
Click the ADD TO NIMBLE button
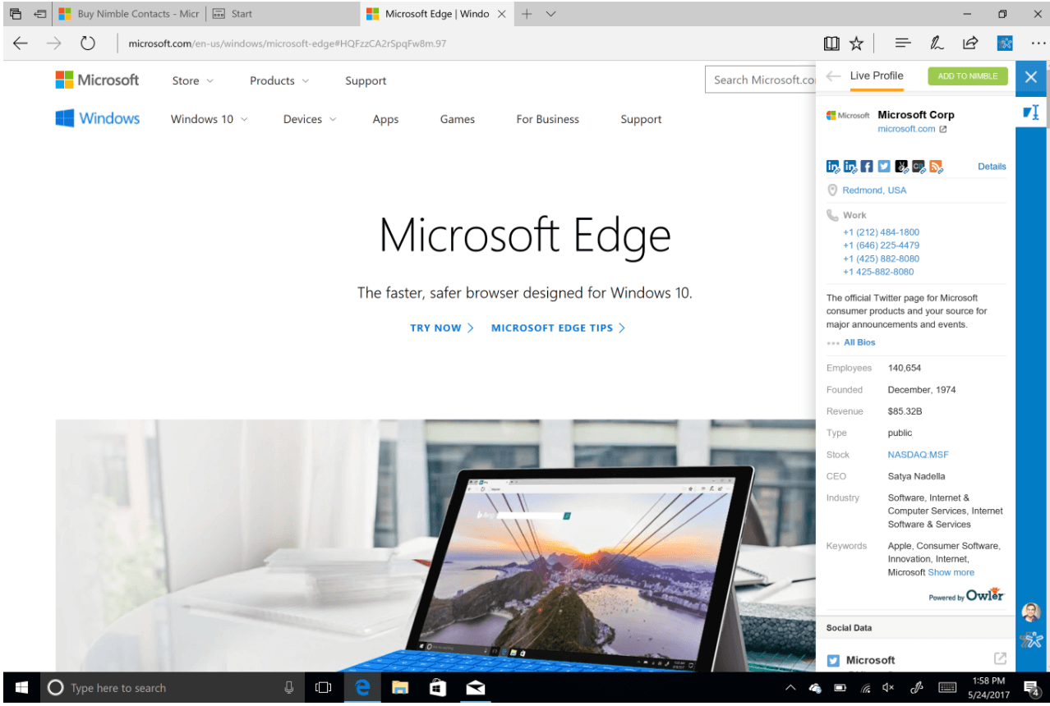968,76
